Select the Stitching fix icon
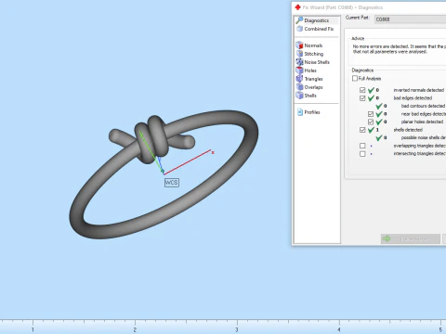 (x=299, y=54)
